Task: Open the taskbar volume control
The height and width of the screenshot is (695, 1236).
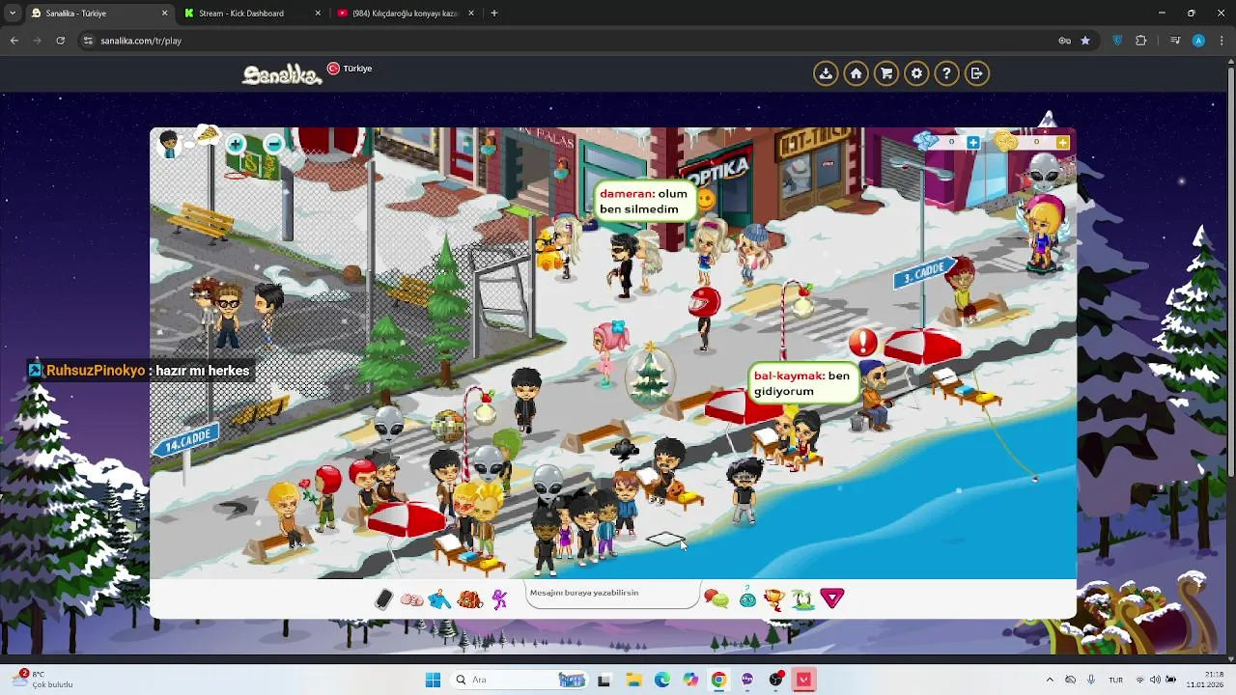Action: pyautogui.click(x=1156, y=680)
